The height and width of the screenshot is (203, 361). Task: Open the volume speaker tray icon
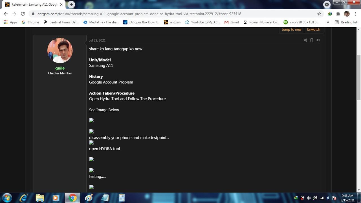pyautogui.click(x=309, y=198)
